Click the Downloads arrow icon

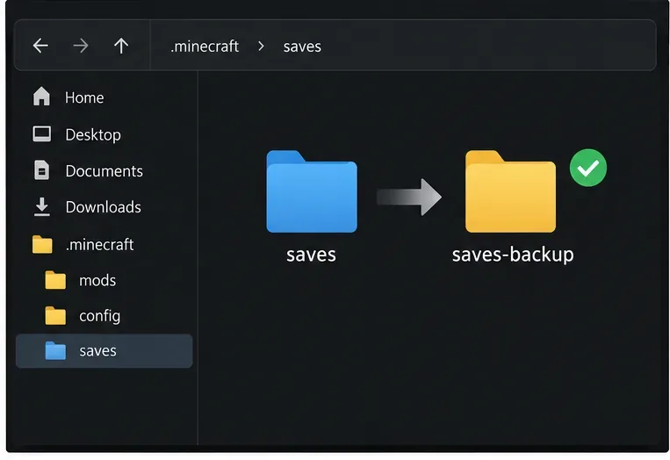point(41,206)
